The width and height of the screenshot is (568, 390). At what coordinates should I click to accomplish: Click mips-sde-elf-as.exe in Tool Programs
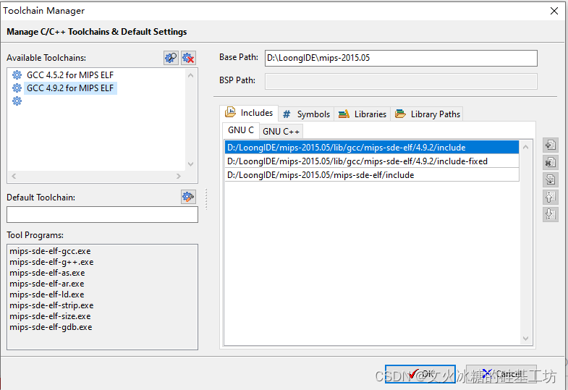pos(47,273)
